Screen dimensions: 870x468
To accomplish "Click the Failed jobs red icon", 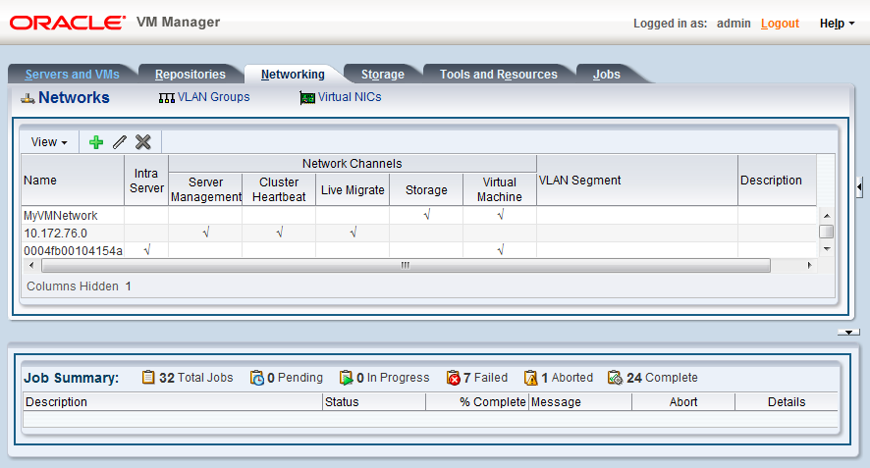I will [x=454, y=378].
